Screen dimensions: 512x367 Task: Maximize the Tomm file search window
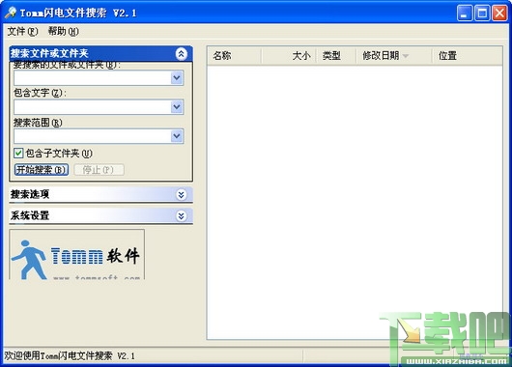tap(482, 14)
